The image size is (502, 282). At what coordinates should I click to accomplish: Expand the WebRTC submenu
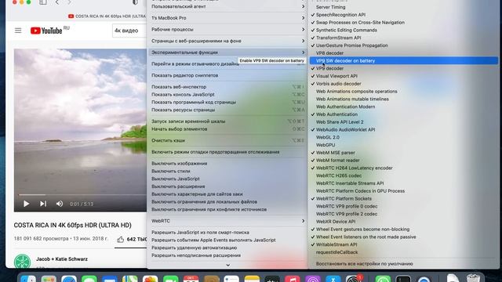[x=227, y=221]
